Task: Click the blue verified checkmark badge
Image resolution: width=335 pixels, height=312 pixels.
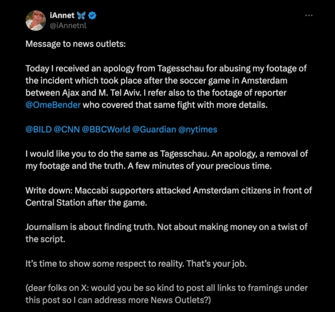Action: pyautogui.click(x=92, y=15)
